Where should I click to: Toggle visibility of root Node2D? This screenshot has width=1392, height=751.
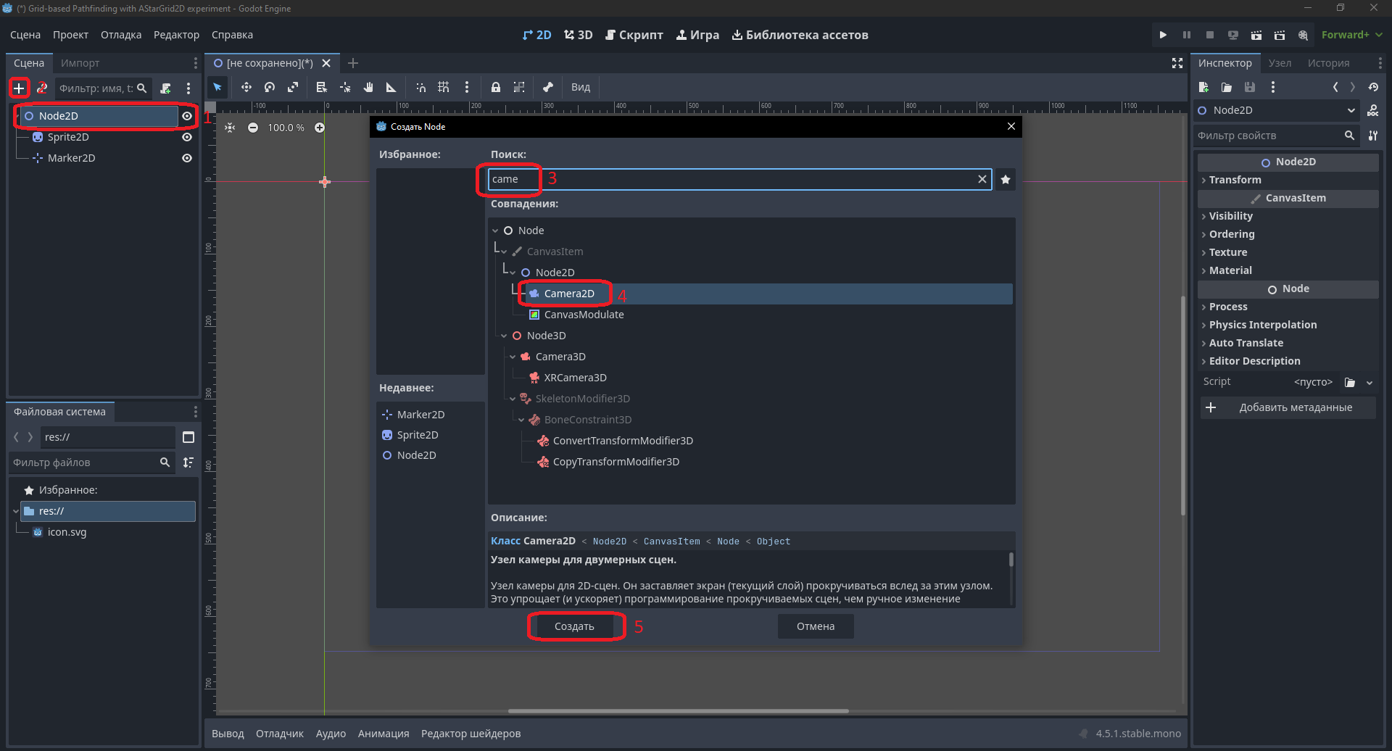pos(187,116)
